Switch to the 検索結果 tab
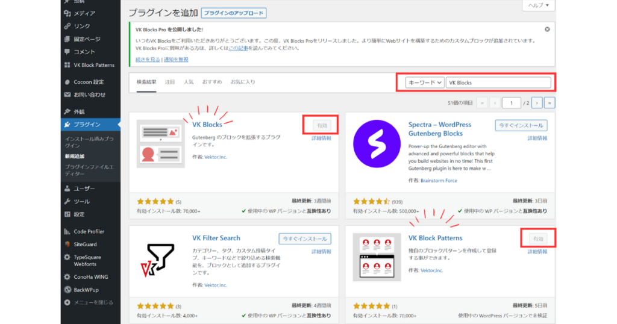The image size is (617, 324). pos(146,82)
